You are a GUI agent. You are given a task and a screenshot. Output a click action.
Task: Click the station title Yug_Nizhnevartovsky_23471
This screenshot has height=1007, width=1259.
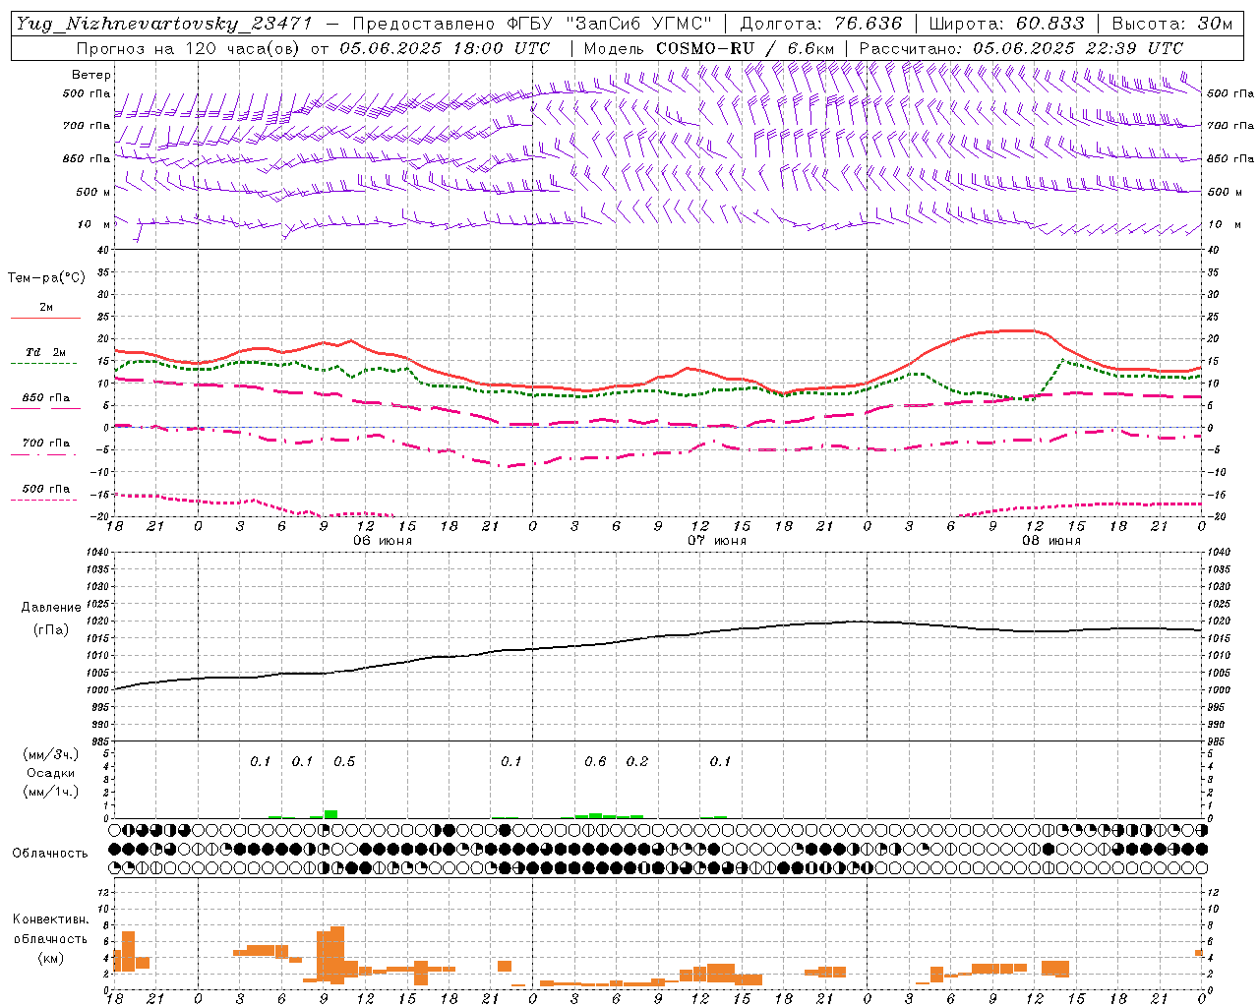point(164,24)
